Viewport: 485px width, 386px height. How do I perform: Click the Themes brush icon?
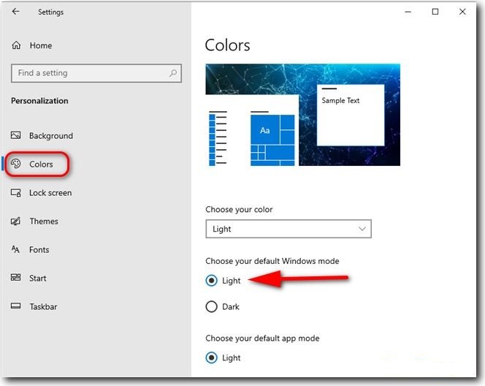16,222
